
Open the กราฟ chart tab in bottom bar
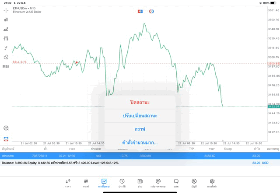point(86,182)
